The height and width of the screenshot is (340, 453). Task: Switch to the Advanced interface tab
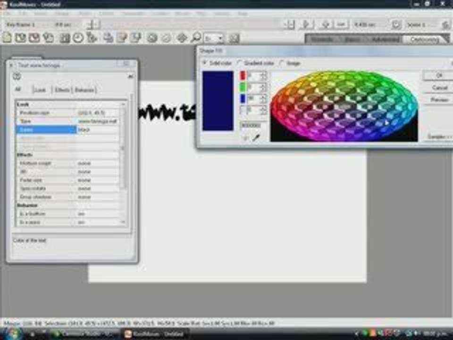tap(386, 39)
